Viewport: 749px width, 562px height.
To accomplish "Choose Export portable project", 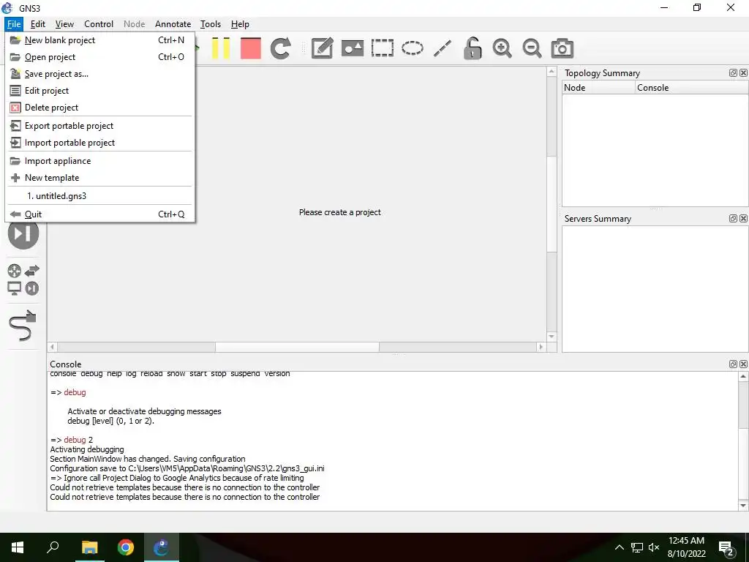I will [x=99, y=126].
